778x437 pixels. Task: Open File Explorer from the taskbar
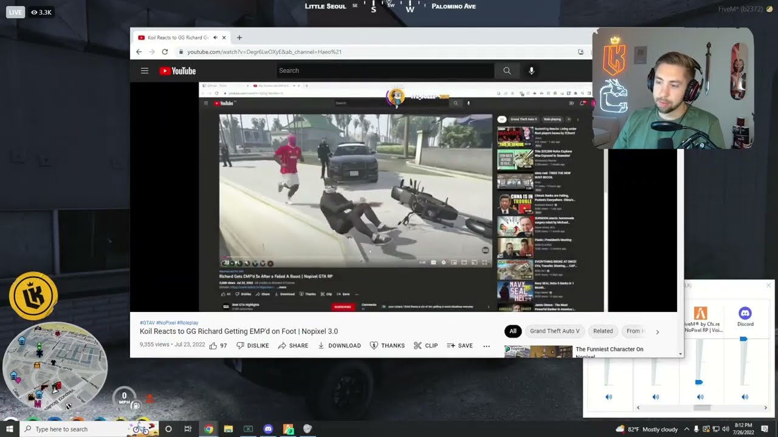pos(229,429)
